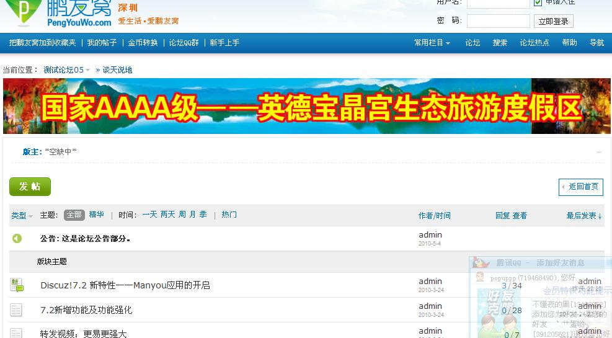
Task: Open thread 7.2新增功能及功能强化
Action: pos(86,310)
